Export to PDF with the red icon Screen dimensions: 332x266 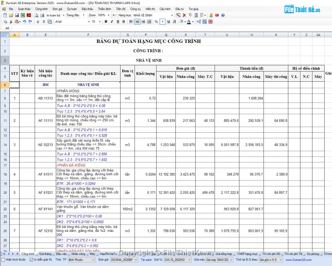tap(29, 15)
